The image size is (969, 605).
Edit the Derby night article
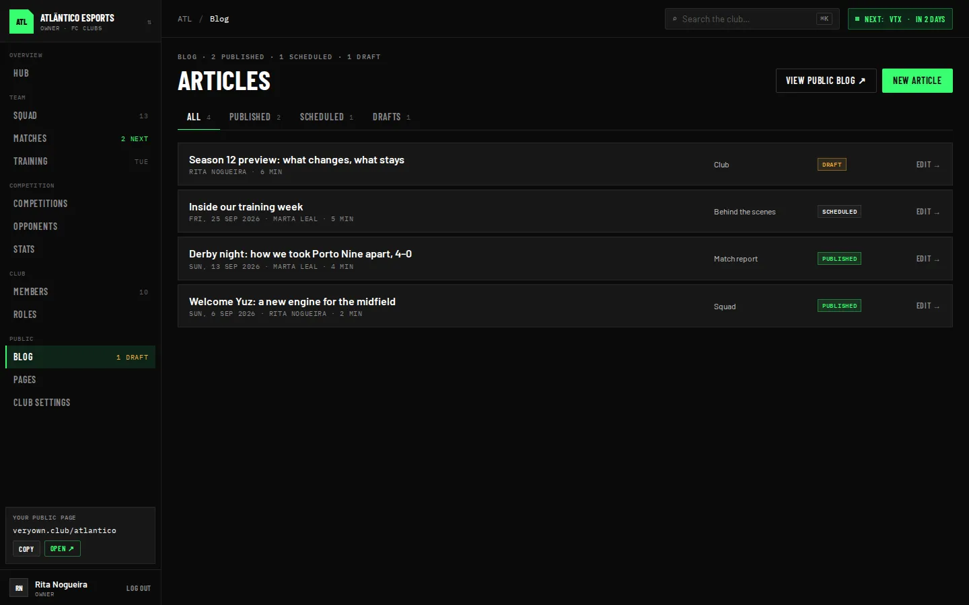927,259
